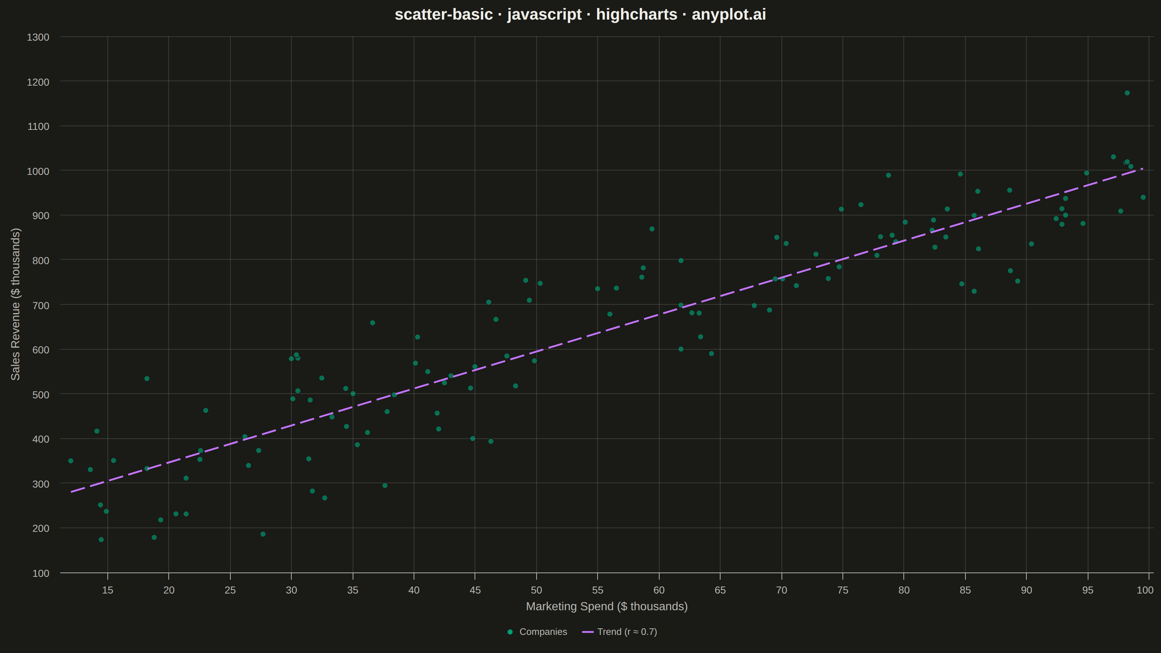
Task: Select the point near 59 spend, 870 revenue
Action: [x=652, y=229]
